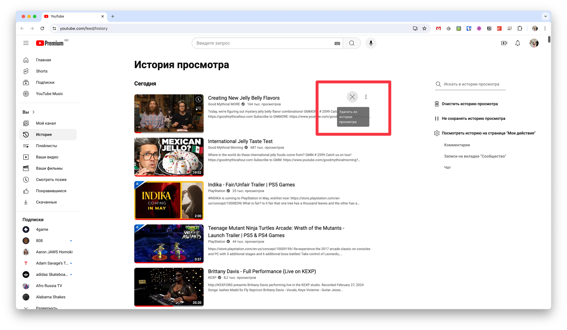
Task: Expand the 'Вы' section chevron
Action: coord(33,112)
